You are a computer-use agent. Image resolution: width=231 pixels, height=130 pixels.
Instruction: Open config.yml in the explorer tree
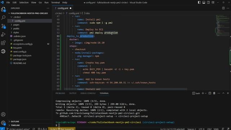(x=20, y=21)
